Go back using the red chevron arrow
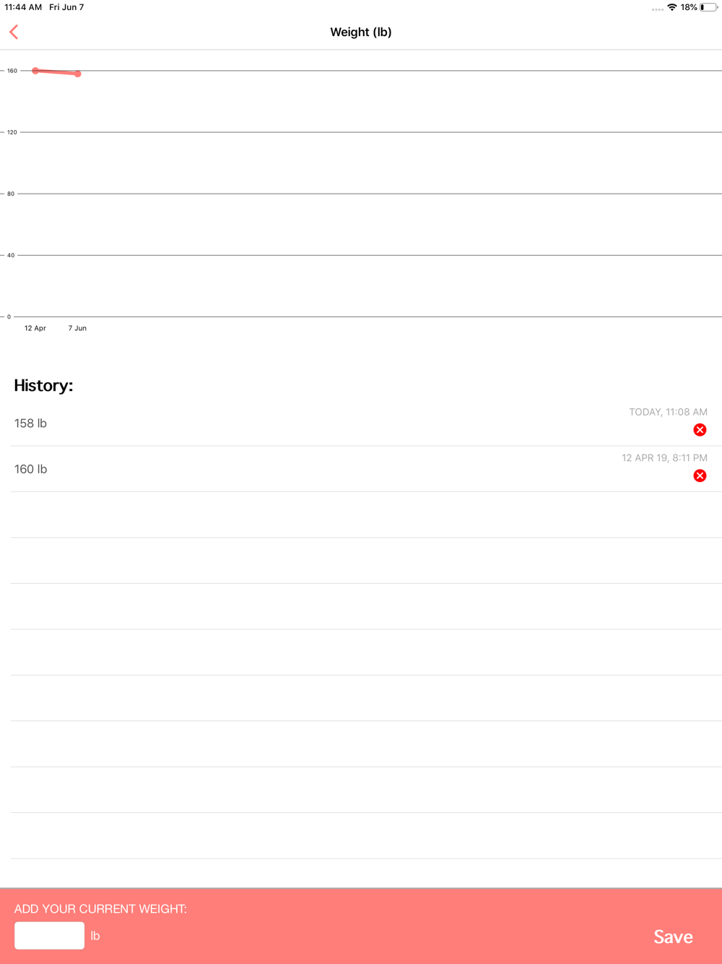 [14, 32]
